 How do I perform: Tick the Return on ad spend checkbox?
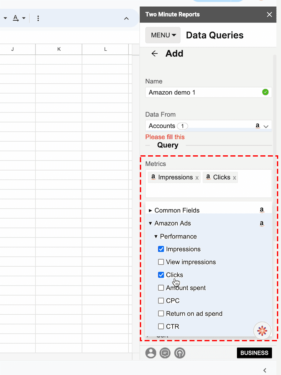tap(161, 313)
